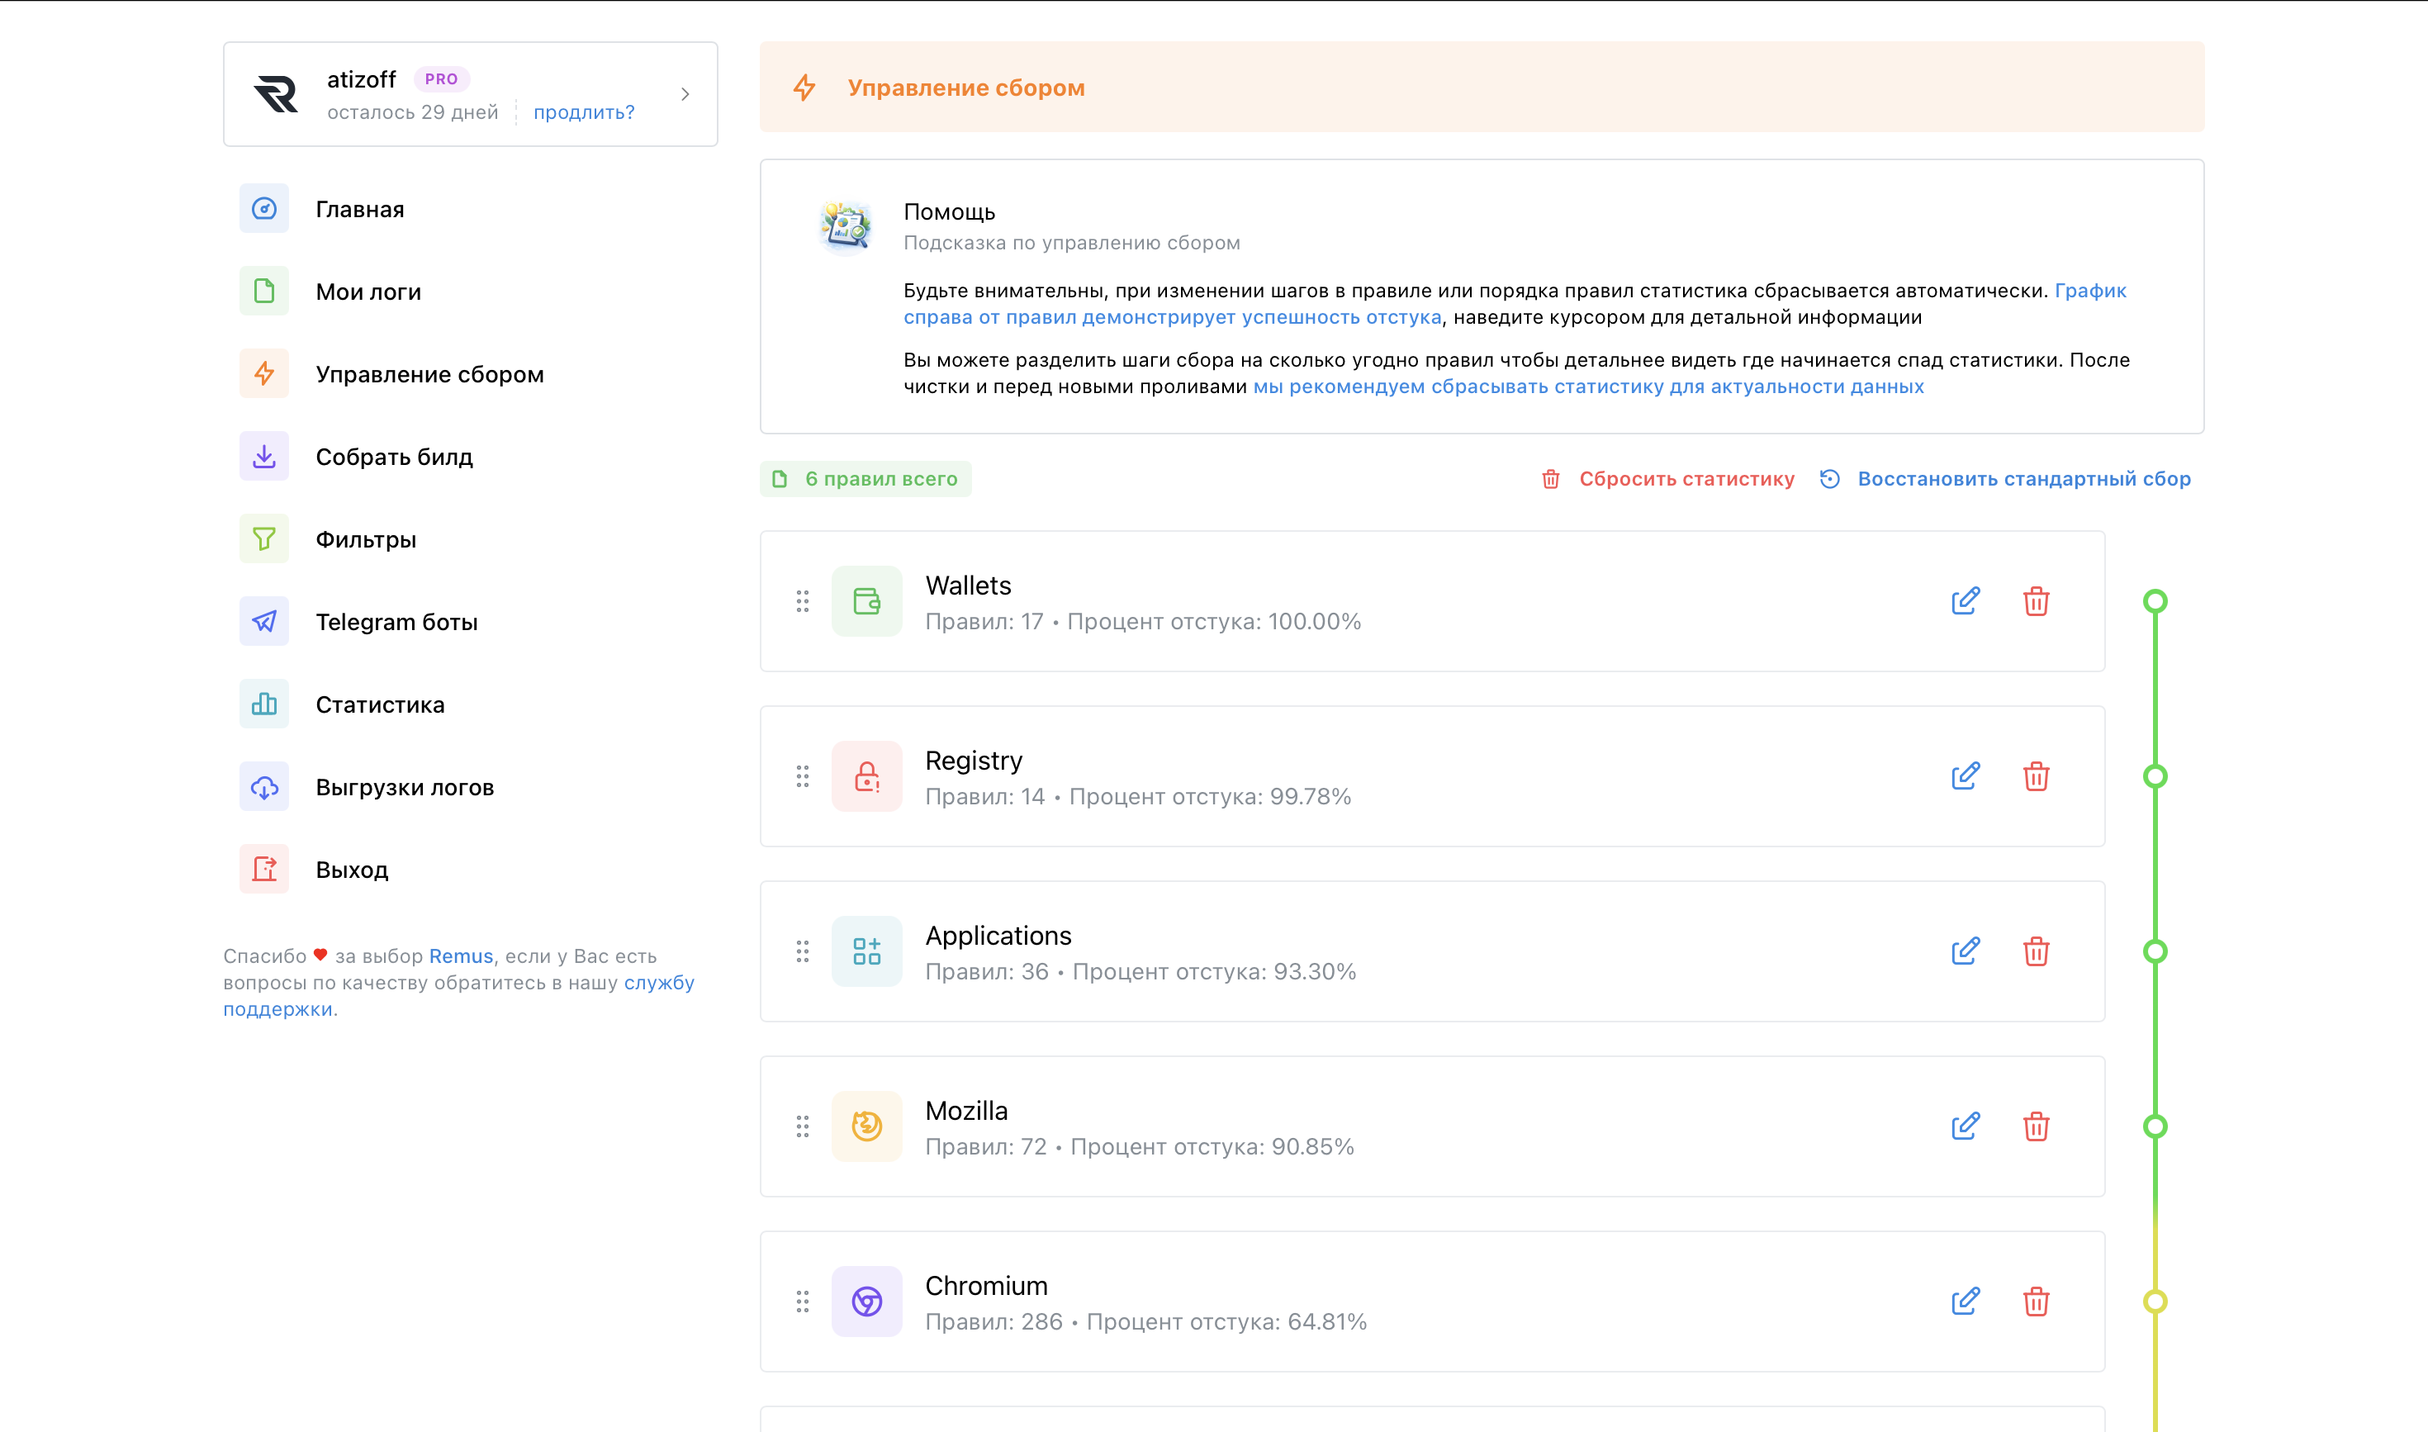Edit the Chromium rule

tap(1965, 1302)
